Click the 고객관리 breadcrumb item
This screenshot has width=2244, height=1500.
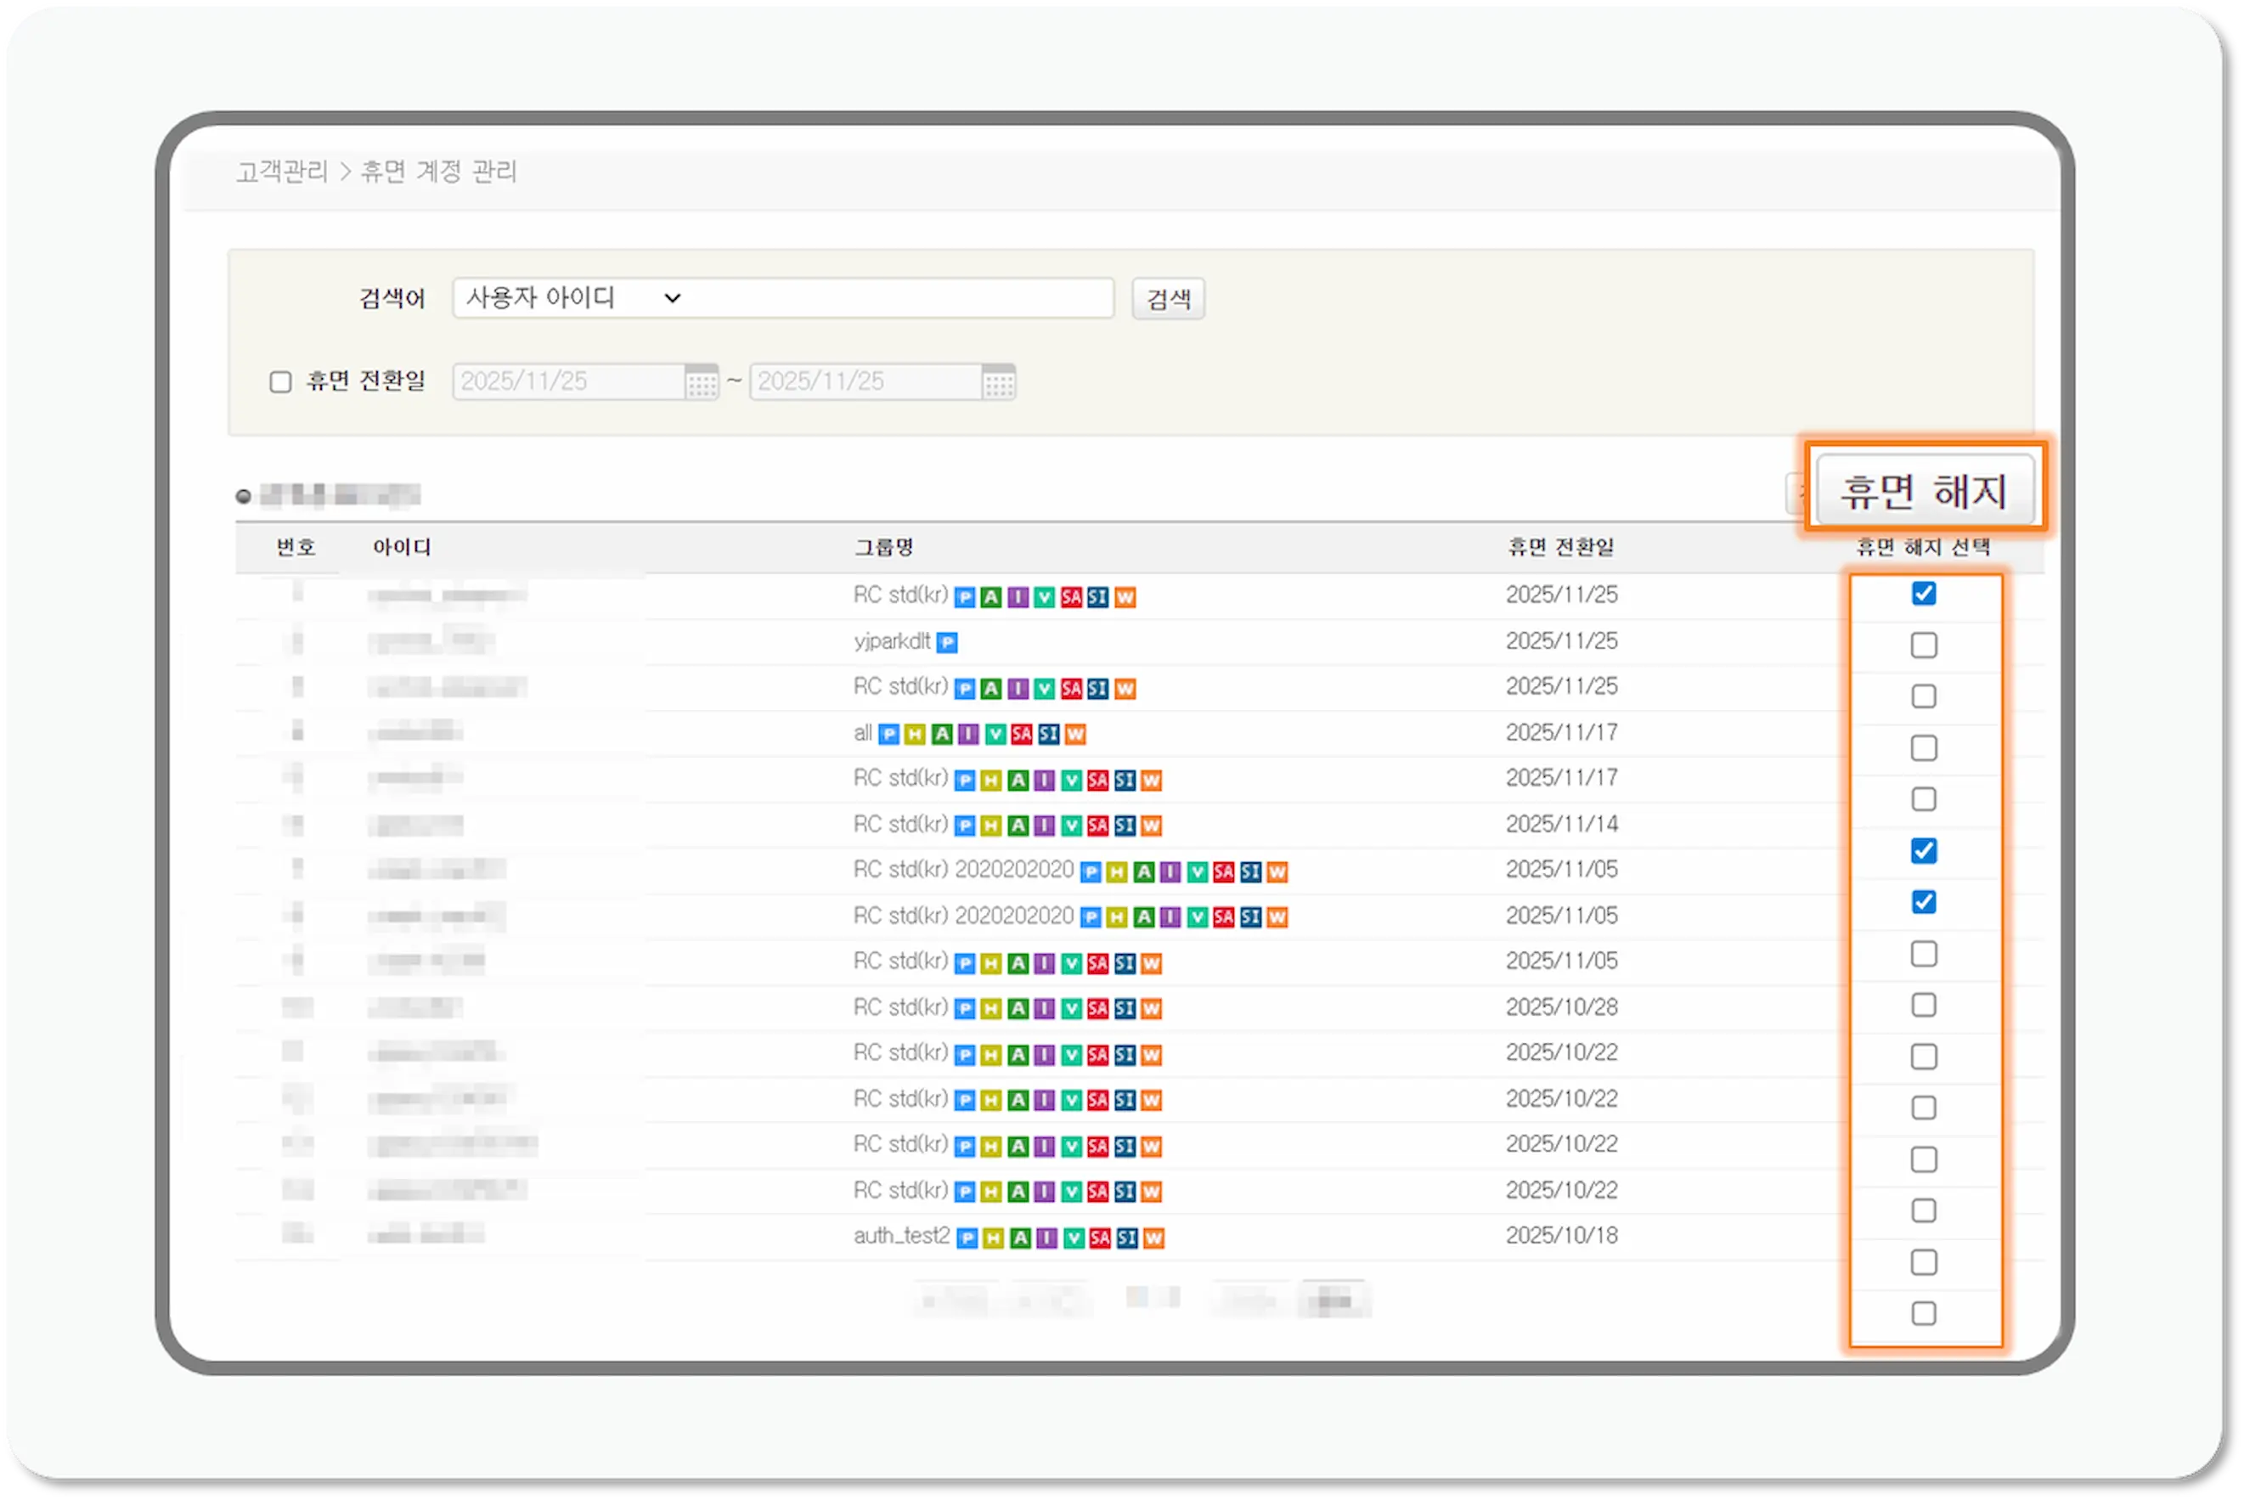[x=282, y=172]
